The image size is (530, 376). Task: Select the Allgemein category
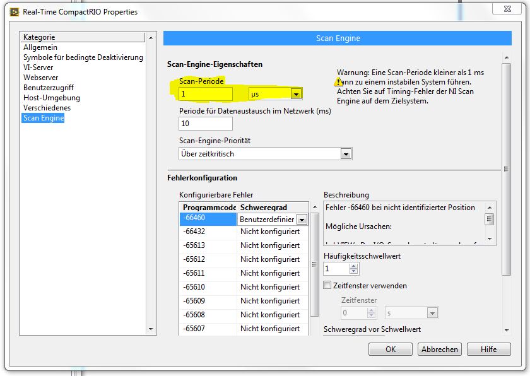40,47
